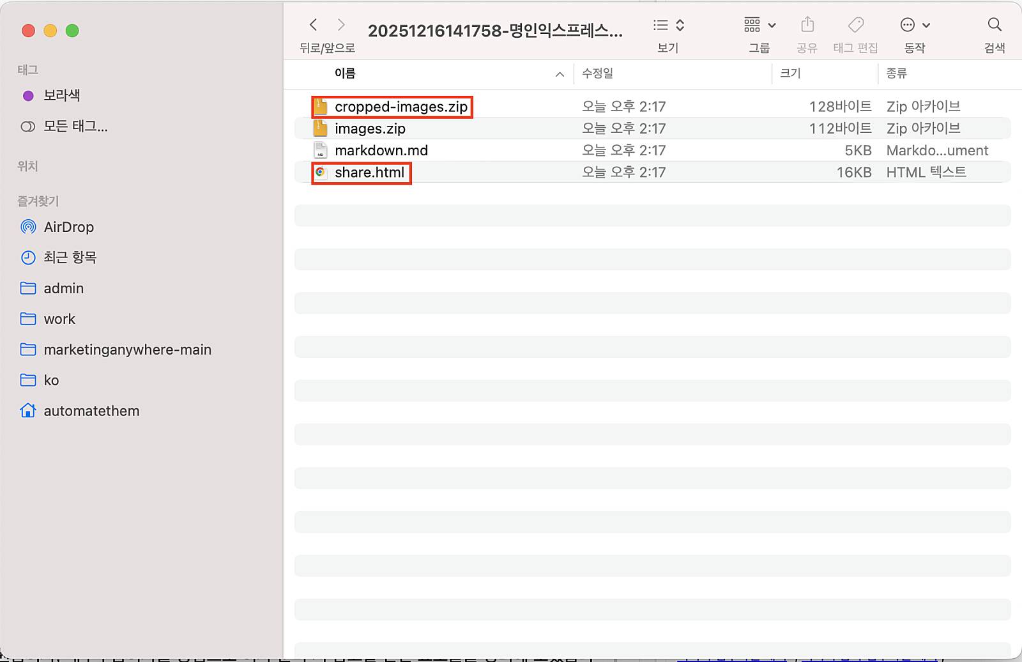Click the Edit Tags icon

(855, 25)
